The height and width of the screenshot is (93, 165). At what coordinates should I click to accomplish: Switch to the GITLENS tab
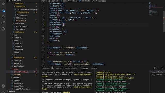[x=94, y=68]
